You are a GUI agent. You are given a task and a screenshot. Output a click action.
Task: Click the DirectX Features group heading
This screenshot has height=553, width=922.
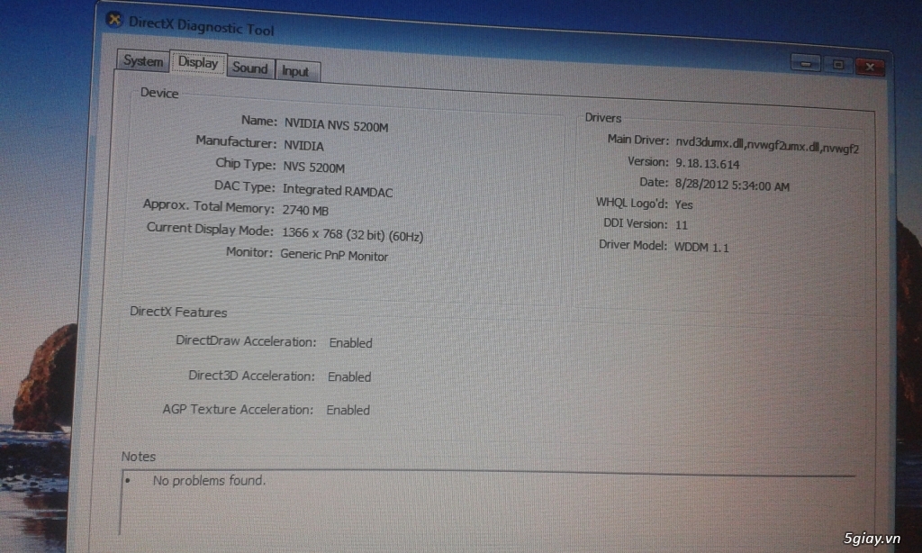178,312
